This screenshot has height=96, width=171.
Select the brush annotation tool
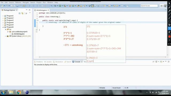click(169, 18)
